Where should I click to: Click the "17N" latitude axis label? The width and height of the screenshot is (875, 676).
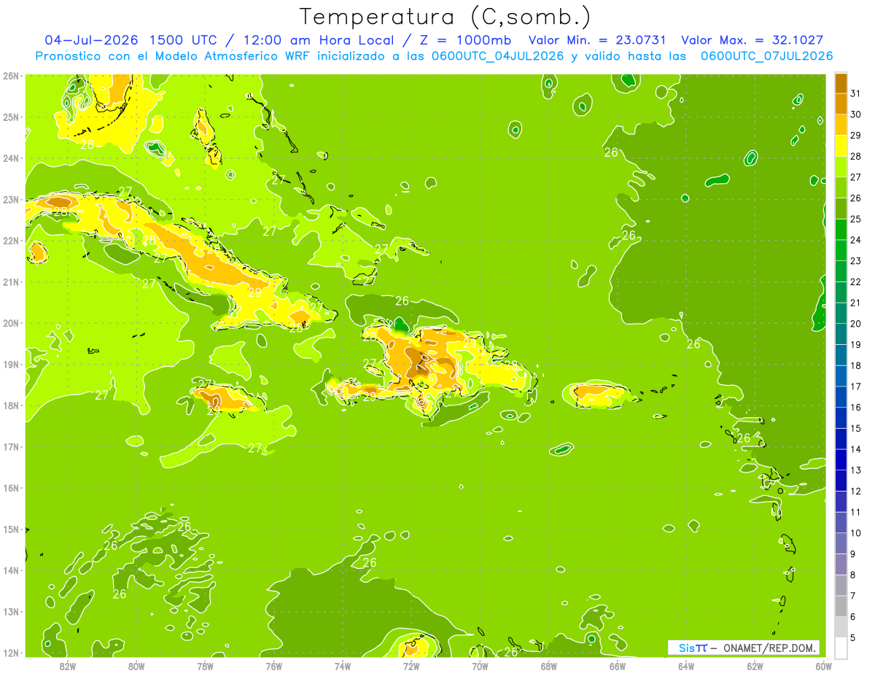pos(11,447)
